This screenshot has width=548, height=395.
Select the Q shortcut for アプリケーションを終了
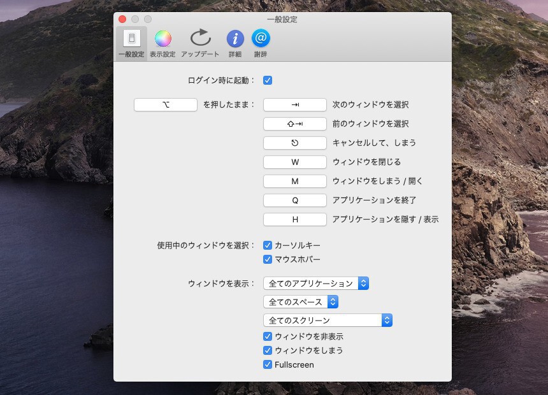click(295, 200)
